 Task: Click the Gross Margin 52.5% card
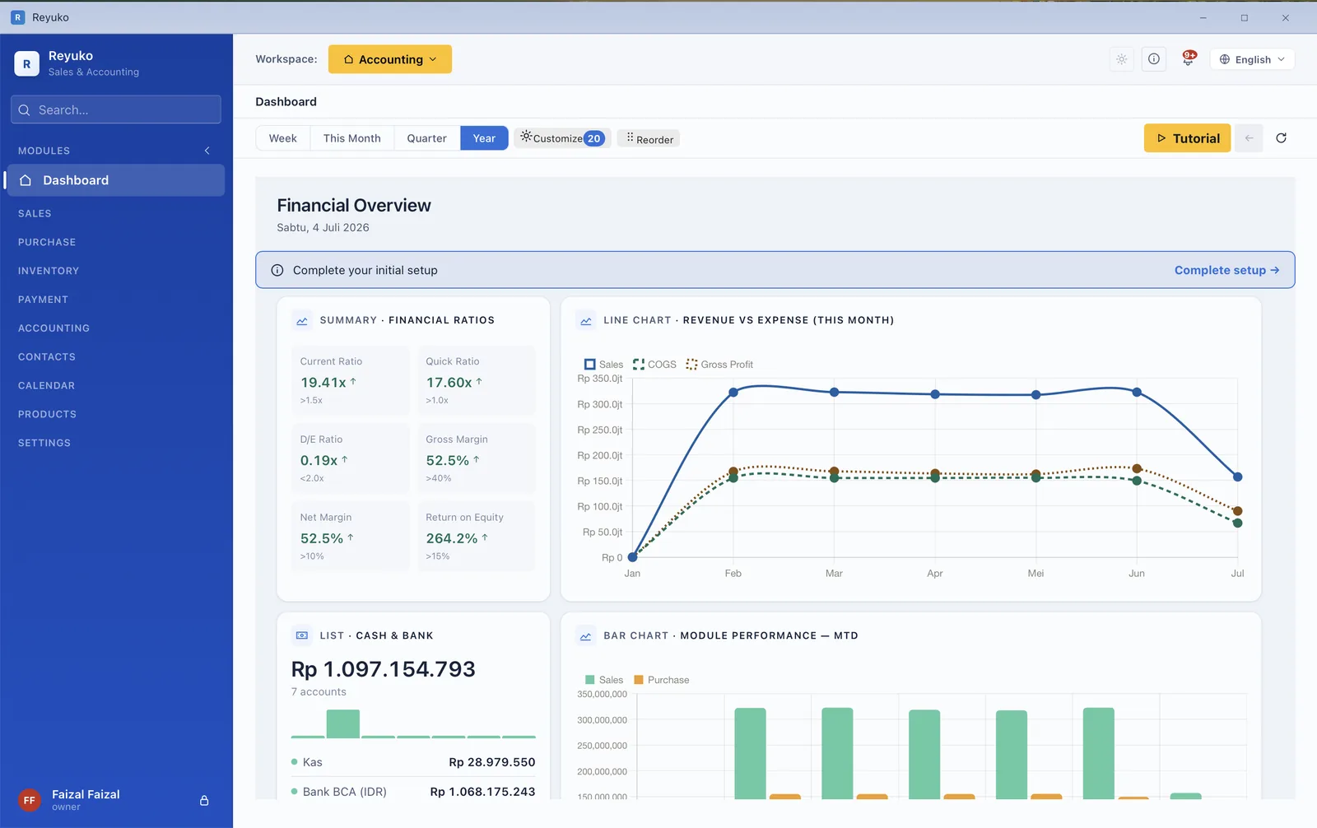(476, 458)
